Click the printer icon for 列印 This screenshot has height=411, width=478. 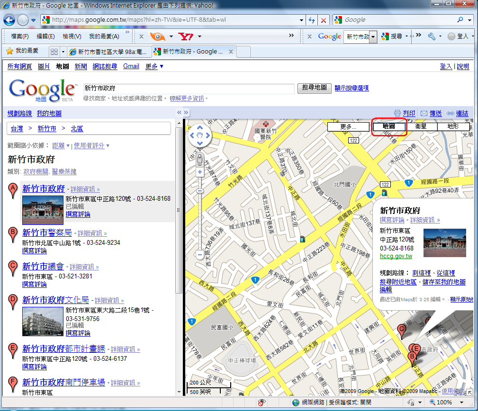397,114
